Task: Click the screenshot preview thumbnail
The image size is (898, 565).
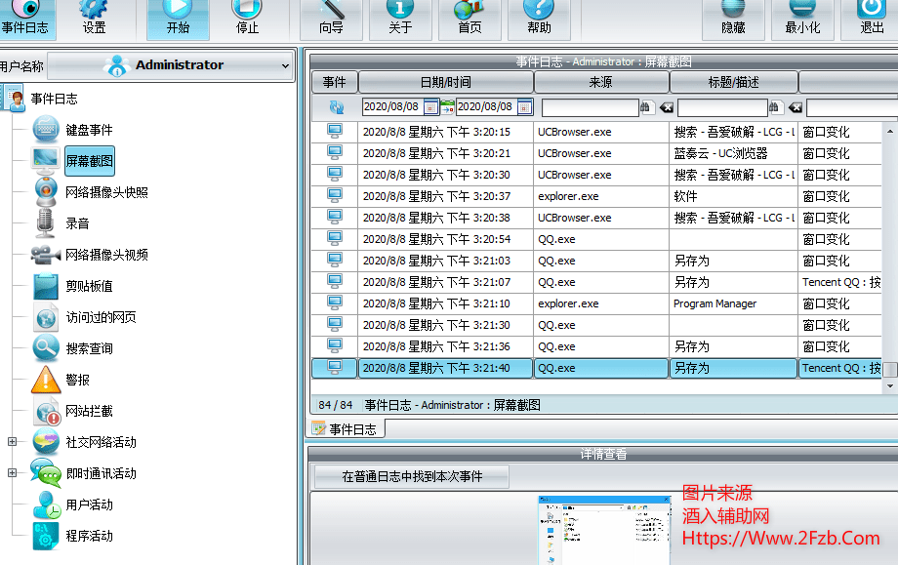Action: click(x=603, y=530)
